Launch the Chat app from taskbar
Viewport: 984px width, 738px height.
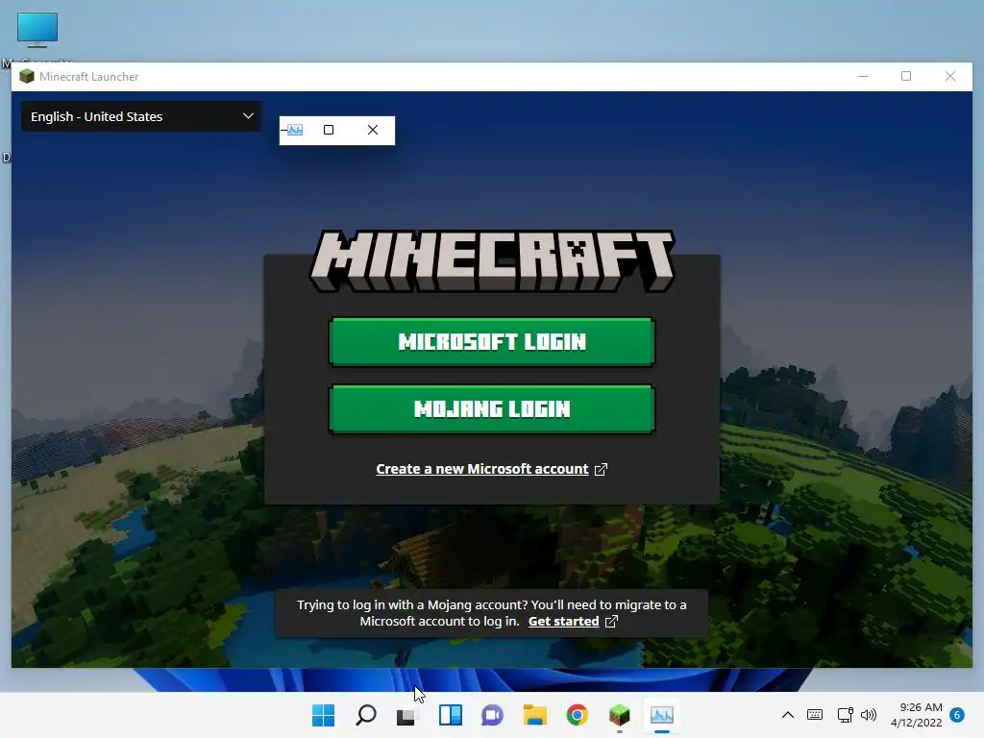[x=492, y=715]
